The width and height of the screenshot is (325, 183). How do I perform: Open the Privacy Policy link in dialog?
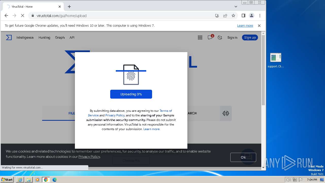(115, 115)
